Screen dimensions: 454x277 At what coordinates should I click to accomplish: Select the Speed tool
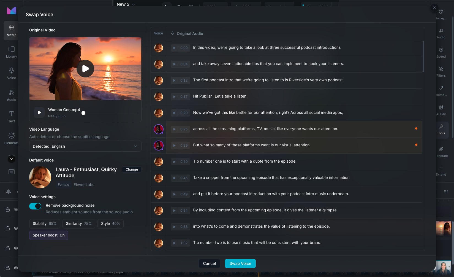coord(441,53)
